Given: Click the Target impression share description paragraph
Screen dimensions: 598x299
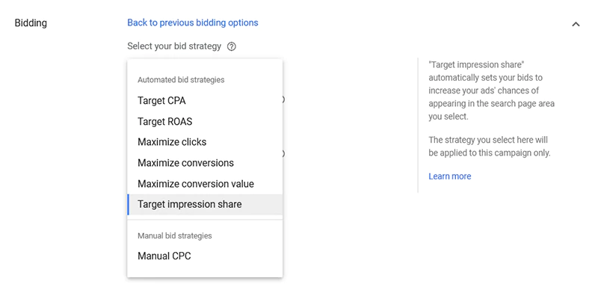Looking at the screenshot, I should point(490,91).
